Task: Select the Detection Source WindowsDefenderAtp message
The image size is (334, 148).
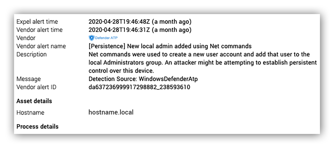Action: pos(143,79)
